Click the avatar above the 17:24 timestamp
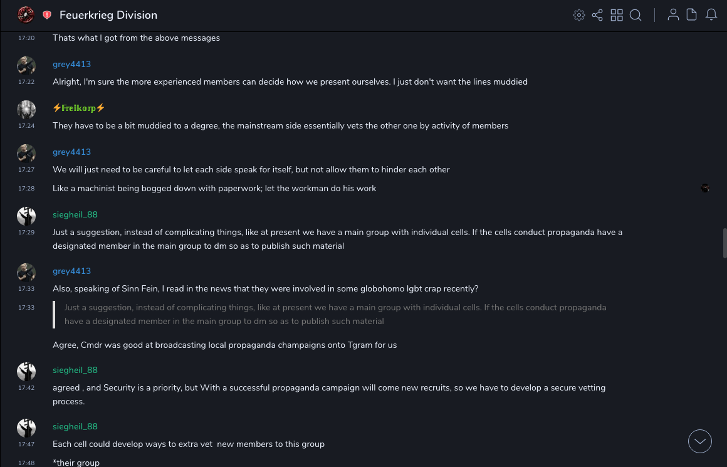 click(x=26, y=109)
